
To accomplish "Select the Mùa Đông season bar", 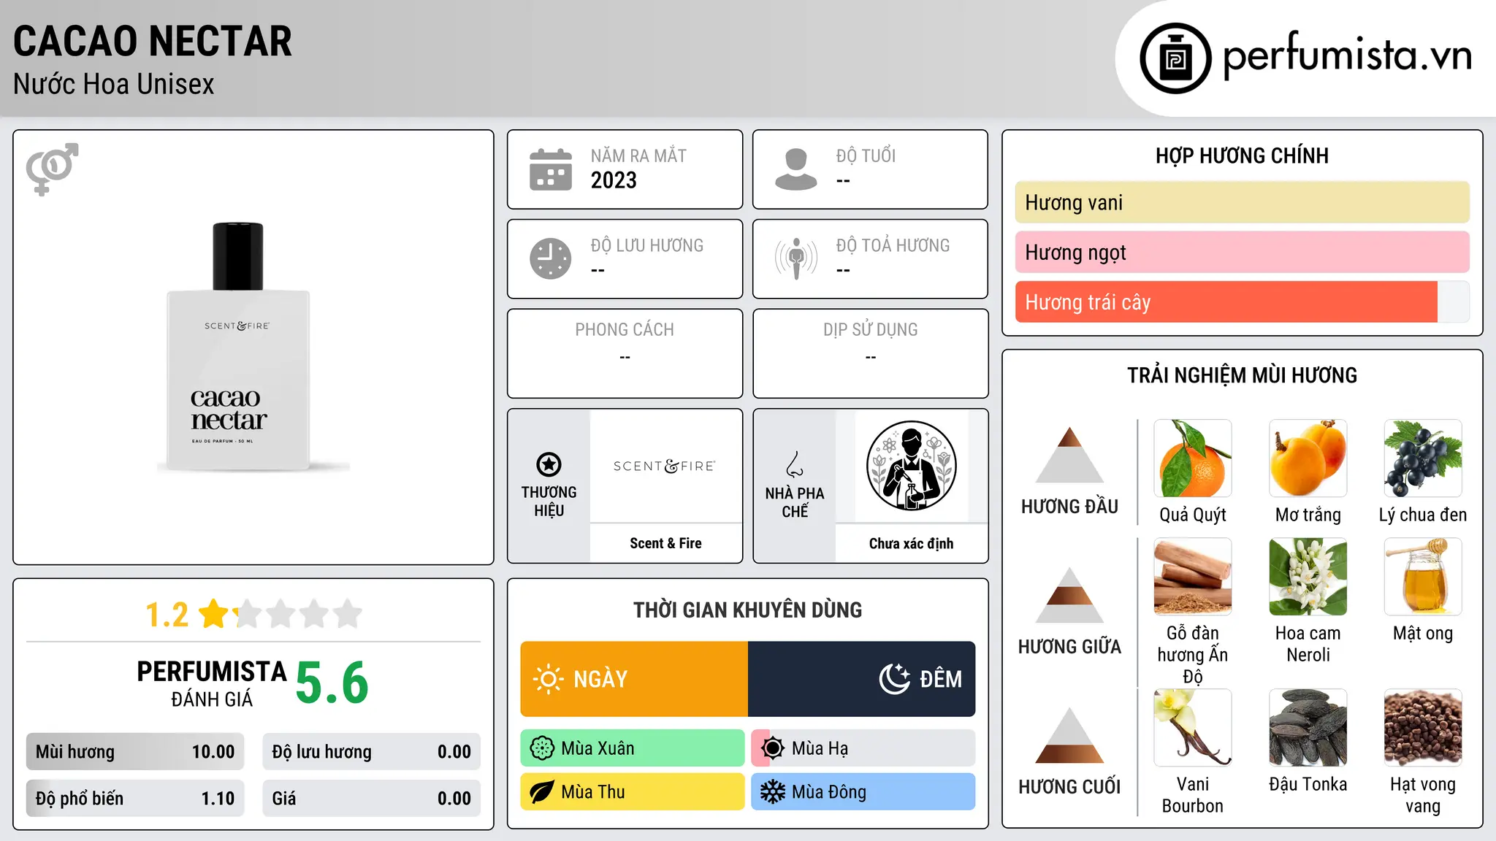I will point(863,792).
